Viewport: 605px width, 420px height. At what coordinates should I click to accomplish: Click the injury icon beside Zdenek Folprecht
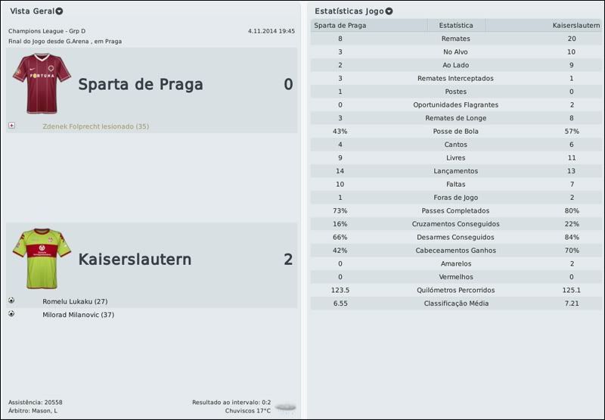[x=11, y=126]
